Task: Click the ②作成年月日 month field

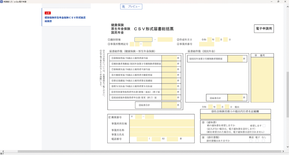Action: tap(218, 39)
